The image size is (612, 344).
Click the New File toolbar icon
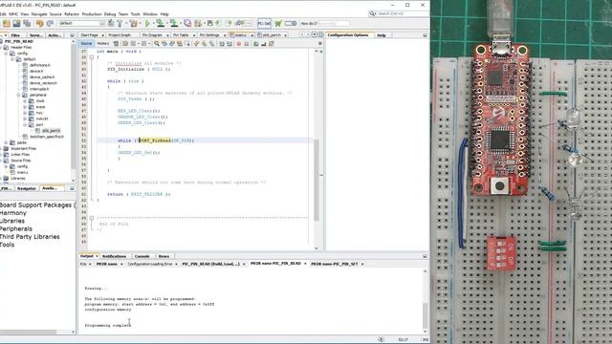point(7,23)
